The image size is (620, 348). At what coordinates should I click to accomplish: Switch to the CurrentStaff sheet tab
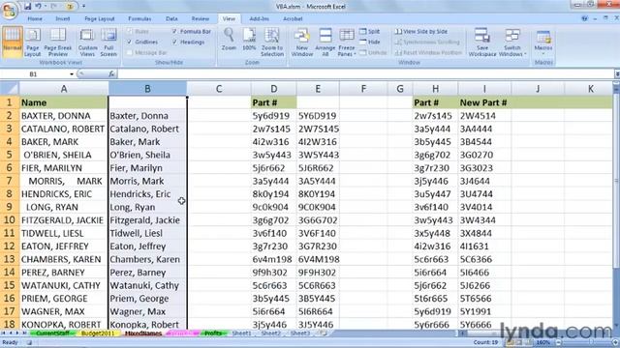coord(52,333)
